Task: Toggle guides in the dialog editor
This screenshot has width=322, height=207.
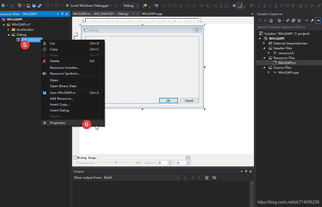Action: click(240, 5)
